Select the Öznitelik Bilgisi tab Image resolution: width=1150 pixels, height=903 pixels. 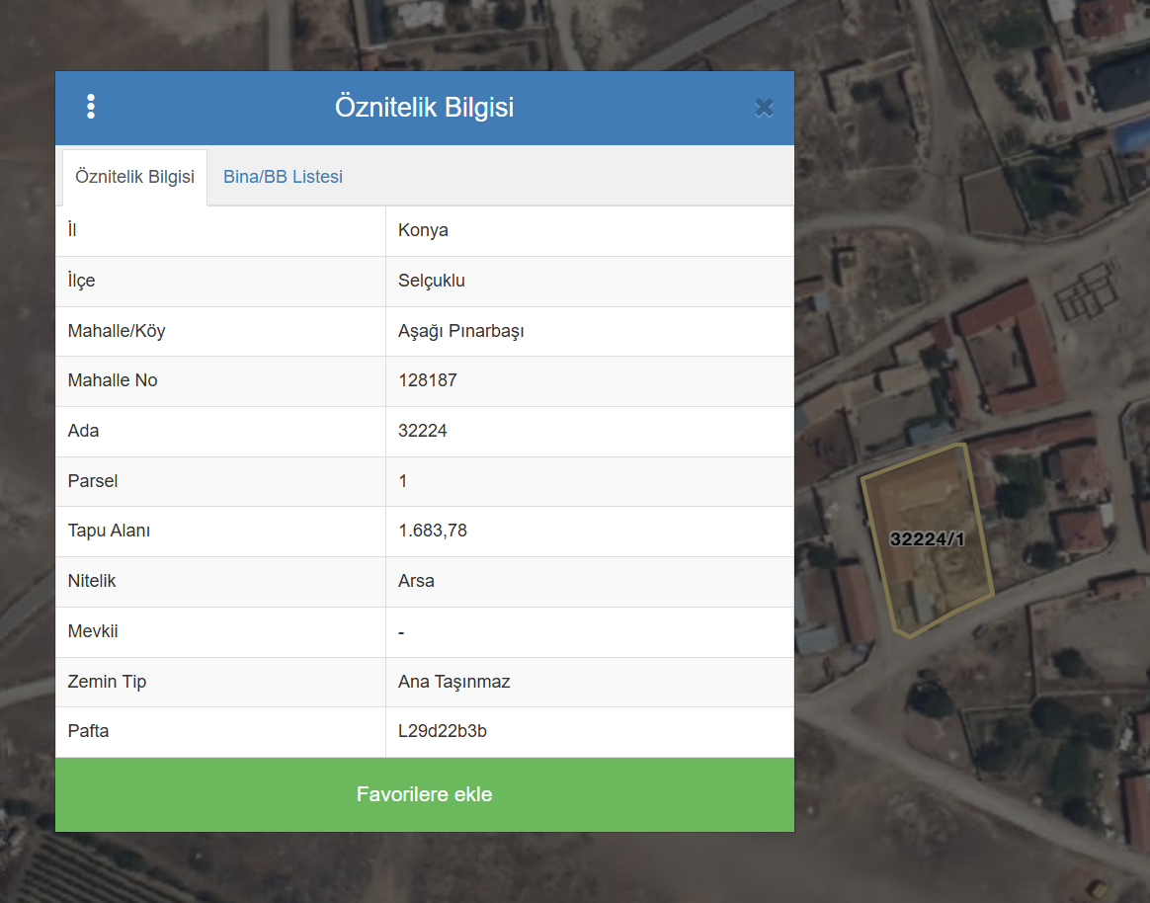[135, 178]
